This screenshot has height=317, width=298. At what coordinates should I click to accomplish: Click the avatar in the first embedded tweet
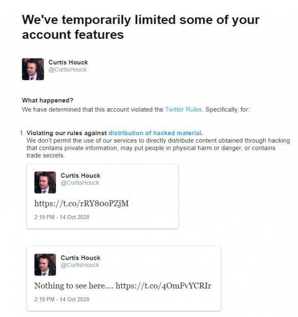click(x=45, y=183)
